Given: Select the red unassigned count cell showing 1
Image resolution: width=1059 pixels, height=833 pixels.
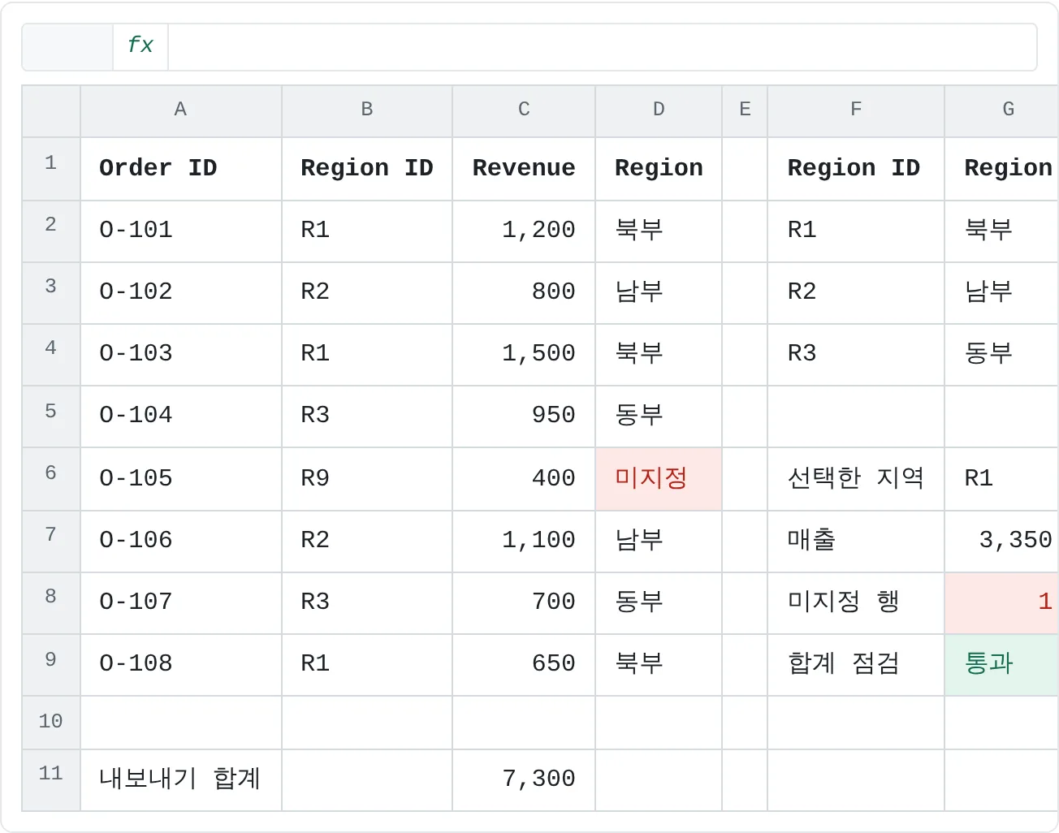Looking at the screenshot, I should pyautogui.click(x=1001, y=603).
